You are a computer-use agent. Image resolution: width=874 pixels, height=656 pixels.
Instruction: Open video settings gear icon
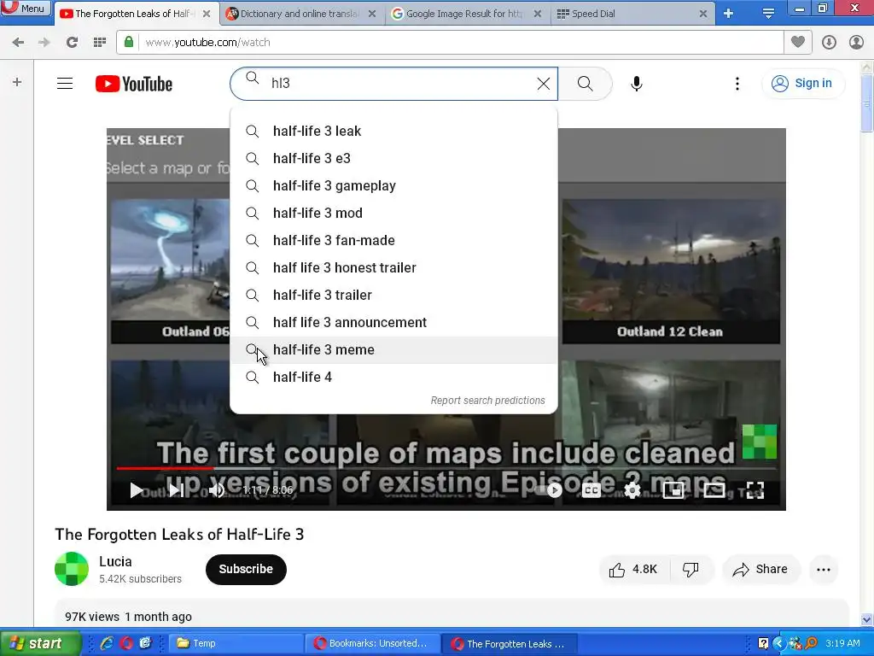click(632, 490)
